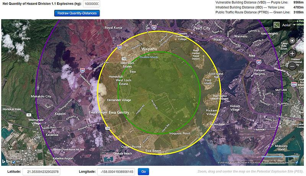This screenshot has height=176, width=306.
Task: Click the Barbers Point Naval Air Stat label
Action: point(69,150)
